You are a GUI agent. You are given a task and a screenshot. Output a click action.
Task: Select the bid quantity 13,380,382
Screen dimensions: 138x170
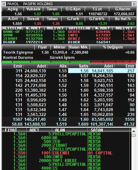point(35,90)
